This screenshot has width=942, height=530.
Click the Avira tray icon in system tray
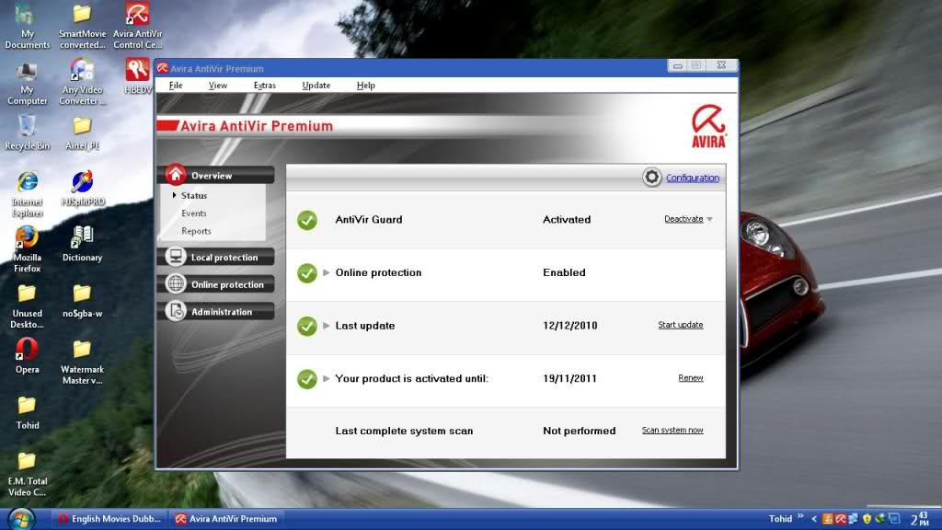(x=841, y=519)
